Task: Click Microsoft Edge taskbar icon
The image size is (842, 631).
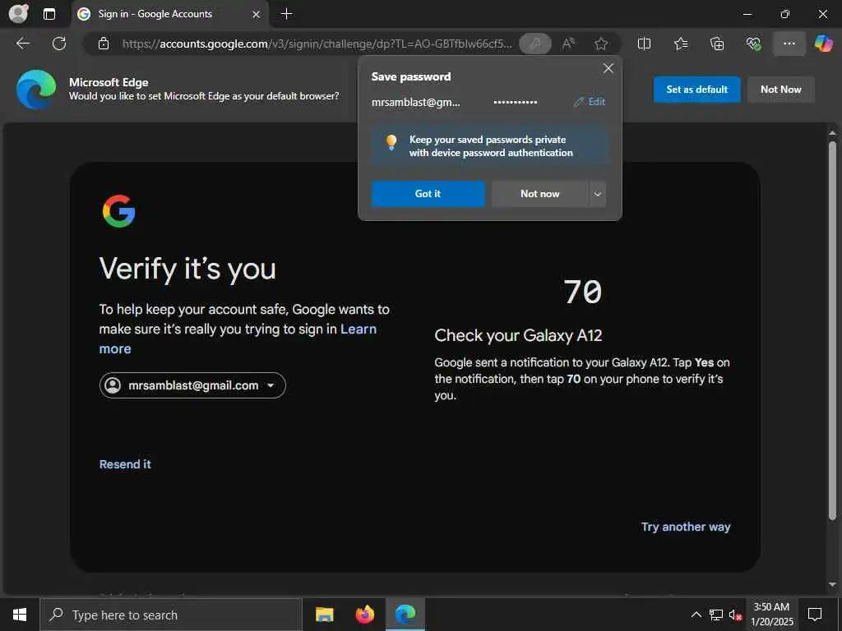Action: [x=405, y=615]
